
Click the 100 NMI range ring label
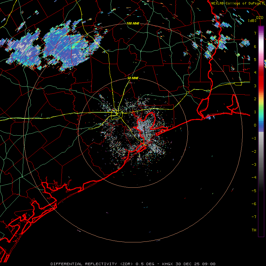coord(133,23)
